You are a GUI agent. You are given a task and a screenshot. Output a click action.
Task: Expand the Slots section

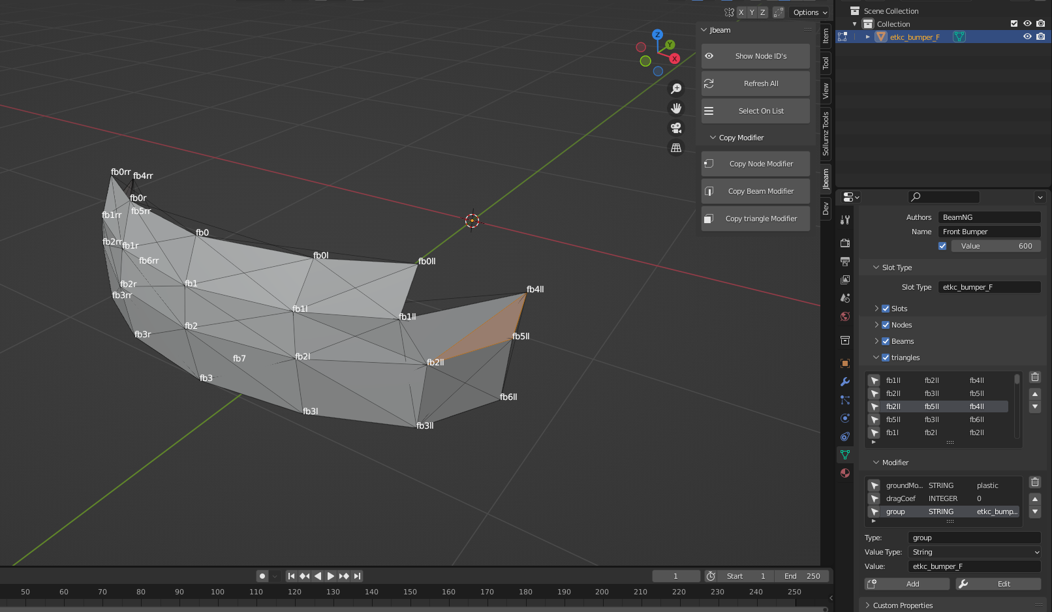tap(876, 309)
